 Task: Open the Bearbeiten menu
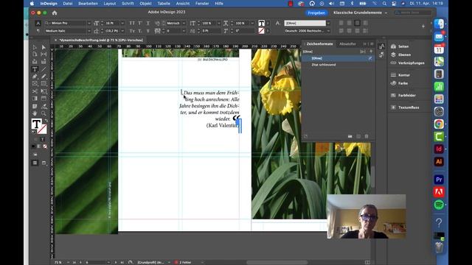[88, 4]
